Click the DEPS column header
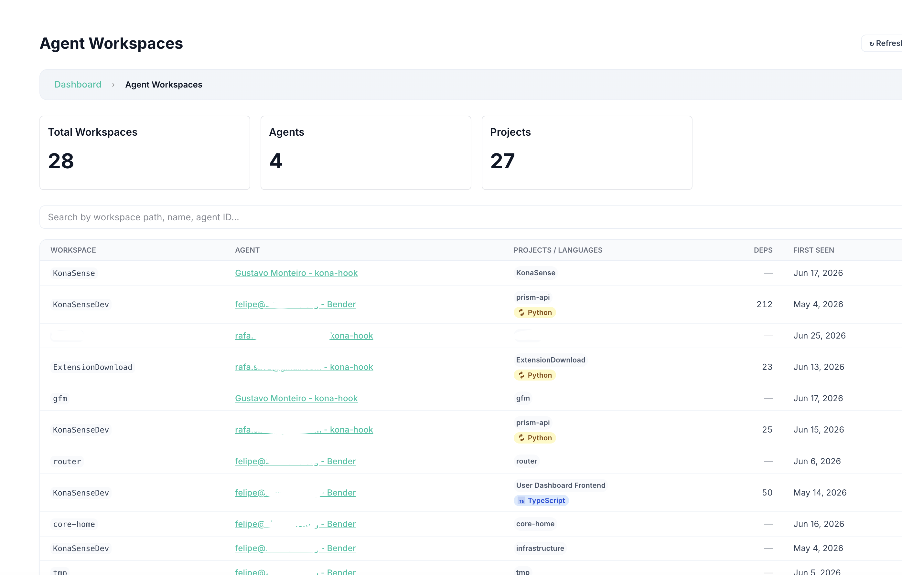 (763, 250)
